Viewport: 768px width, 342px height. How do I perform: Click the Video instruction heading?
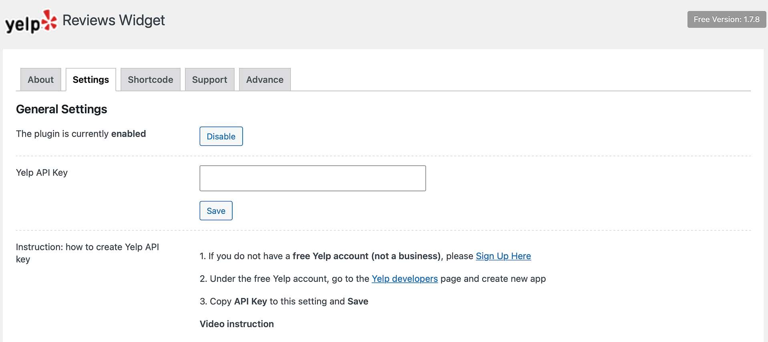pos(237,324)
